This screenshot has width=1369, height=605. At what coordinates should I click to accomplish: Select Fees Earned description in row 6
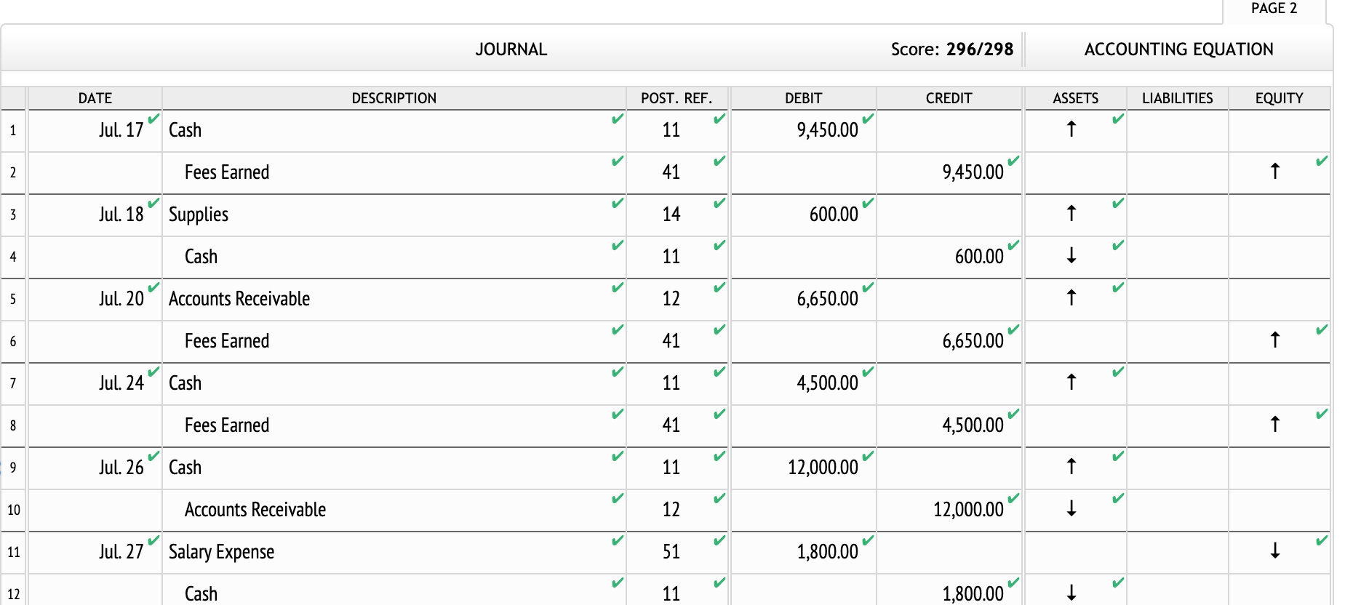point(226,341)
